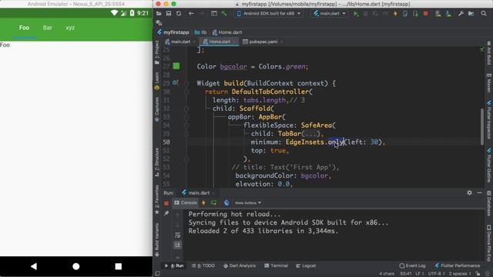Open the More Actions dropdown
493x277 pixels.
point(248,203)
